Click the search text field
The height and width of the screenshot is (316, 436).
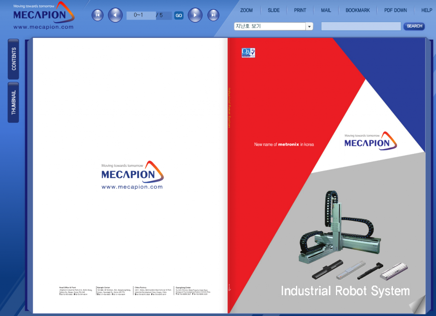[x=361, y=26]
